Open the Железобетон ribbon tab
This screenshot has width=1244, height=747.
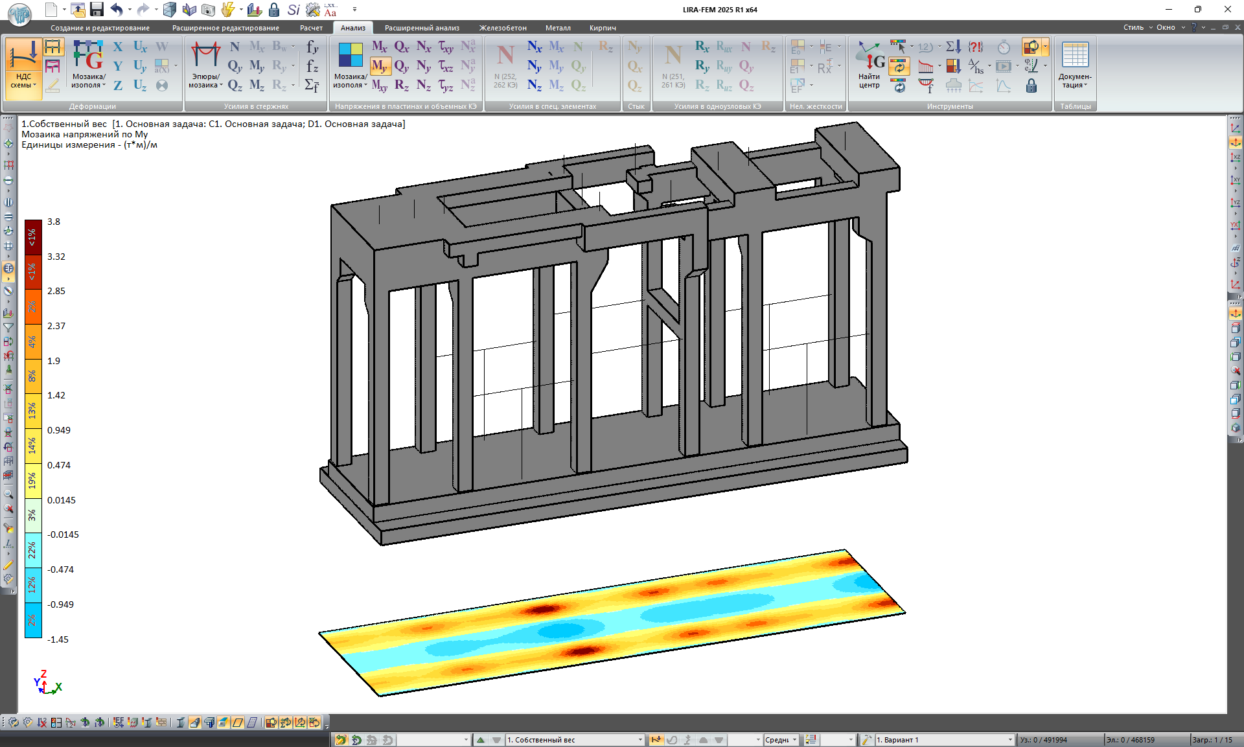(x=502, y=28)
